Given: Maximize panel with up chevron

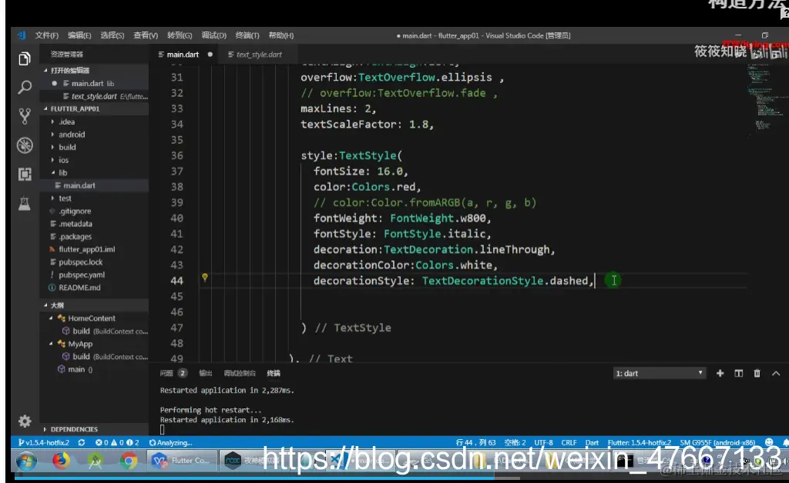Looking at the screenshot, I should pyautogui.click(x=776, y=373).
